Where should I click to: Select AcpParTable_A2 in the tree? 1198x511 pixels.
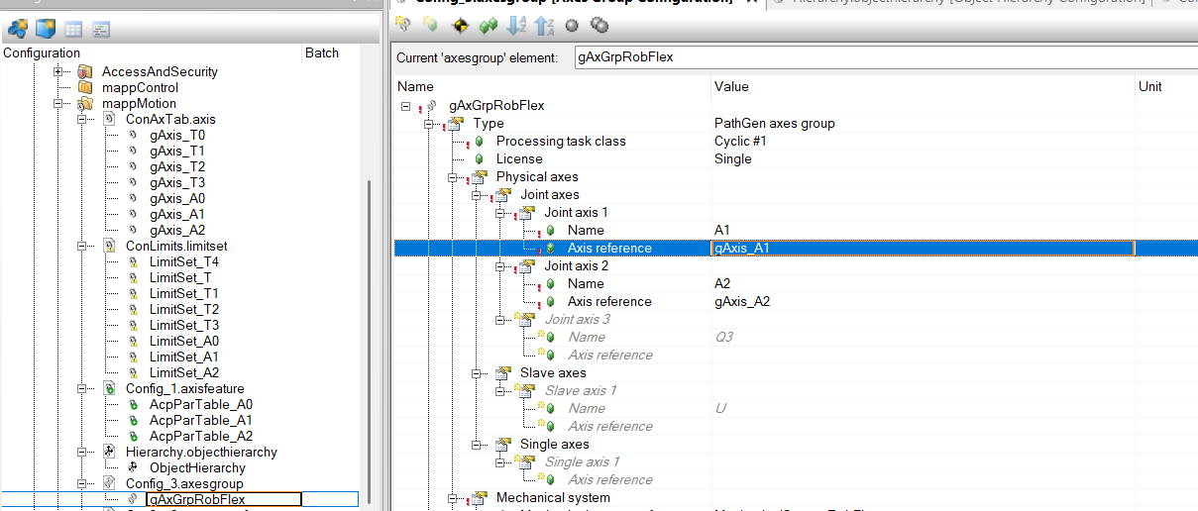click(x=201, y=436)
